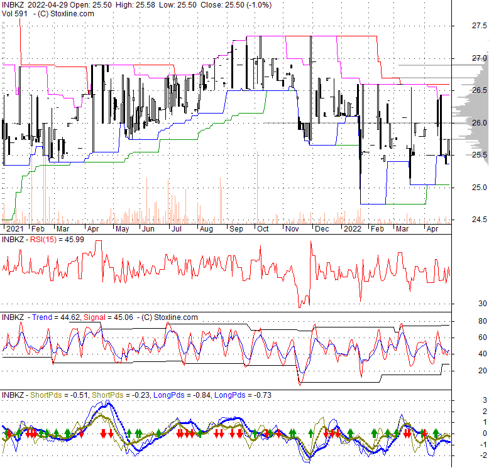Click the 40 level on the Trend panel axis
Screen dimensions: 489x468
pyautogui.click(x=483, y=354)
